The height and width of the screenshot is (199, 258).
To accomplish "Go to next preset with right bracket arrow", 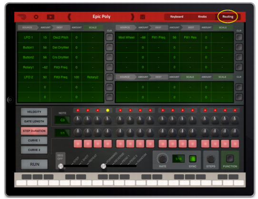I will coord(132,17).
